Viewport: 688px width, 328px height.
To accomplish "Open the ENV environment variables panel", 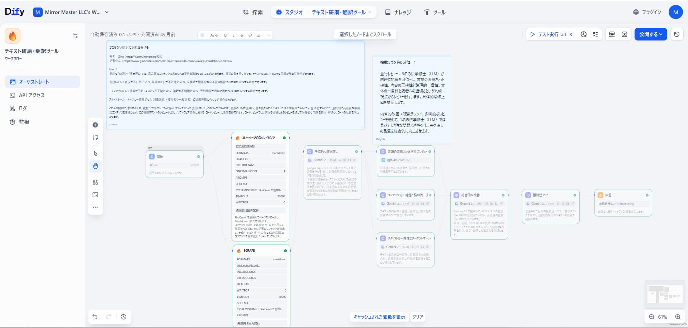I will click(x=612, y=34).
